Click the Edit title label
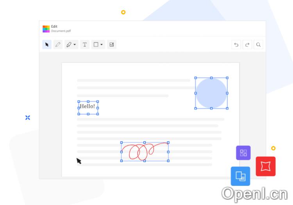Image resolution: width=293 pixels, height=205 pixels. [x=54, y=27]
